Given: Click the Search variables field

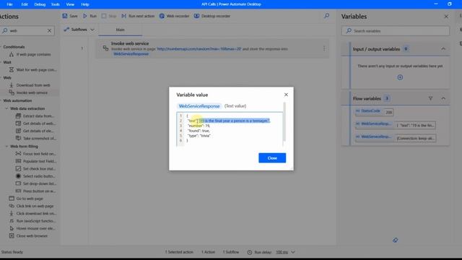Looking at the screenshot, I should coord(396,31).
